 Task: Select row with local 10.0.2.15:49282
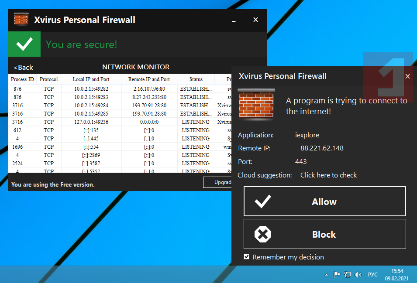(x=120, y=89)
